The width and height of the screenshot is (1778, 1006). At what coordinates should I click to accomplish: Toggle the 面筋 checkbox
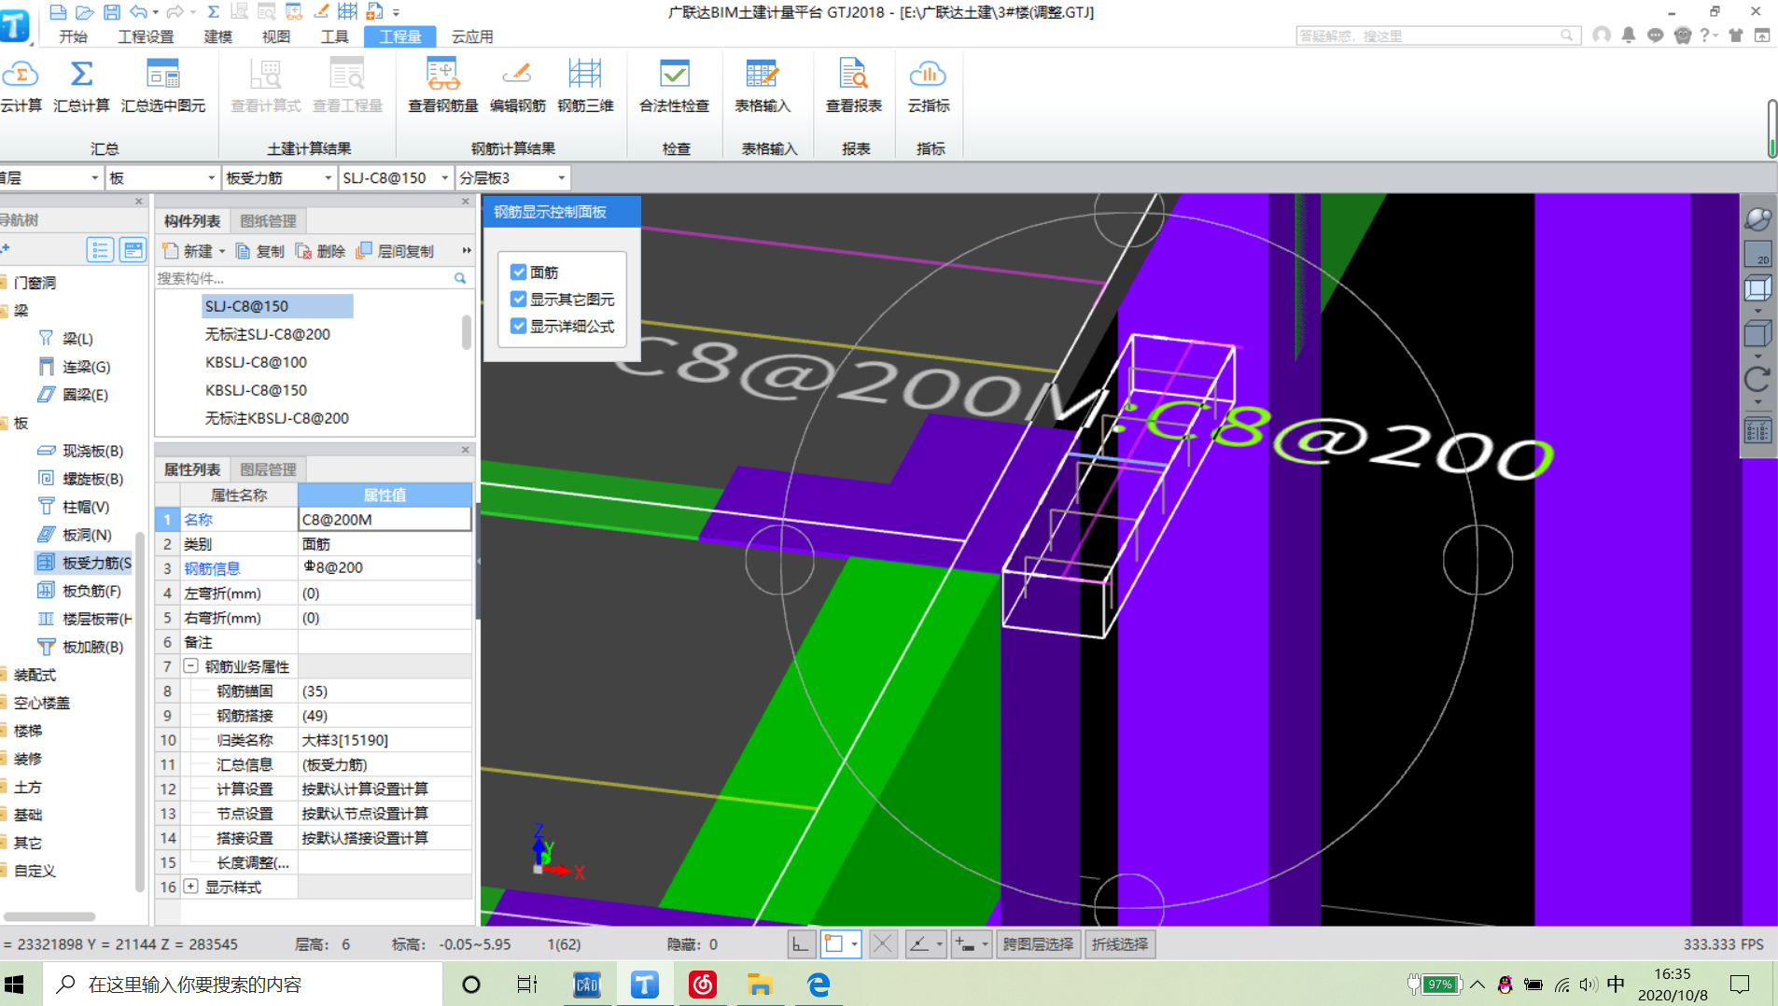[519, 272]
